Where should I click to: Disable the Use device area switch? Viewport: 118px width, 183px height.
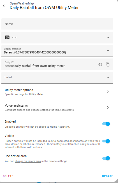click(106, 158)
